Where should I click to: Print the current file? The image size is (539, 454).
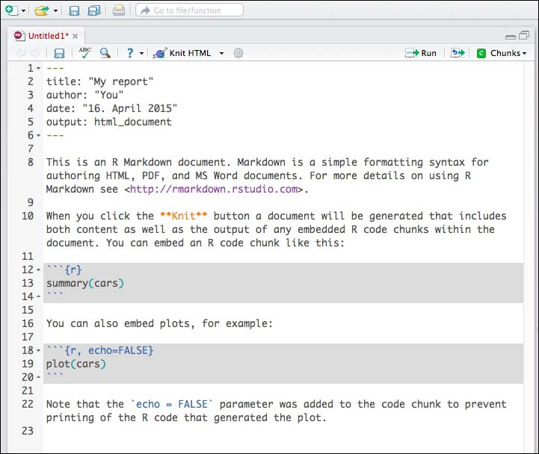[119, 10]
